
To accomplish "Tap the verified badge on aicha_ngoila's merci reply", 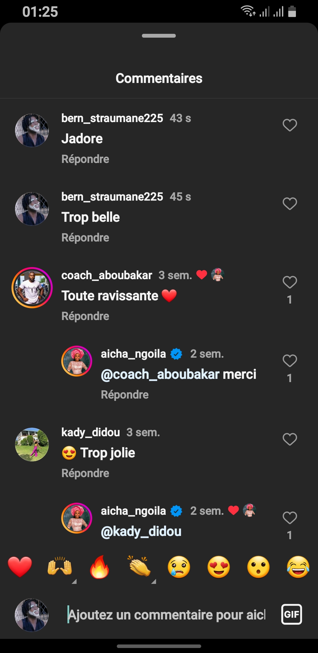I will coord(176,354).
